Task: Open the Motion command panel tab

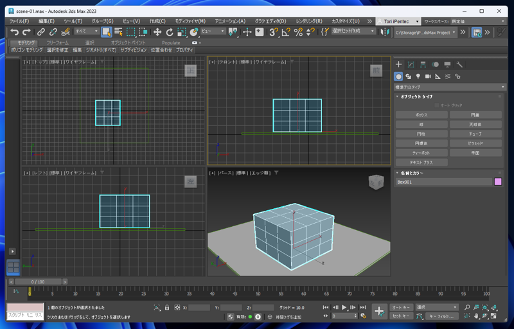Action: pyautogui.click(x=435, y=64)
